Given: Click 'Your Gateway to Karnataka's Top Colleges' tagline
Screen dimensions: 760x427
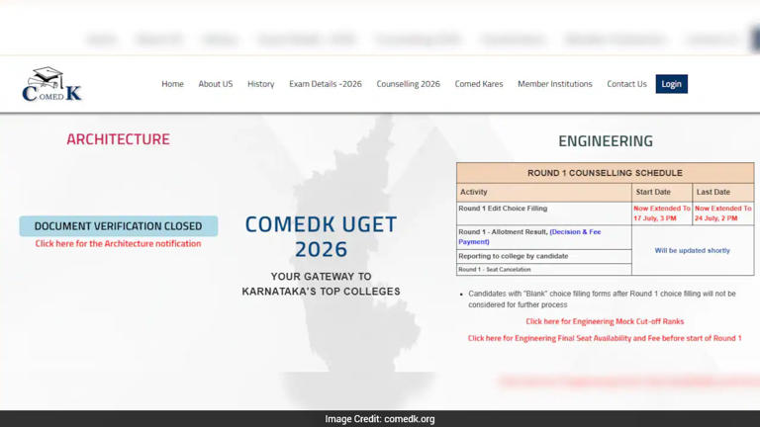Looking at the screenshot, I should (321, 284).
